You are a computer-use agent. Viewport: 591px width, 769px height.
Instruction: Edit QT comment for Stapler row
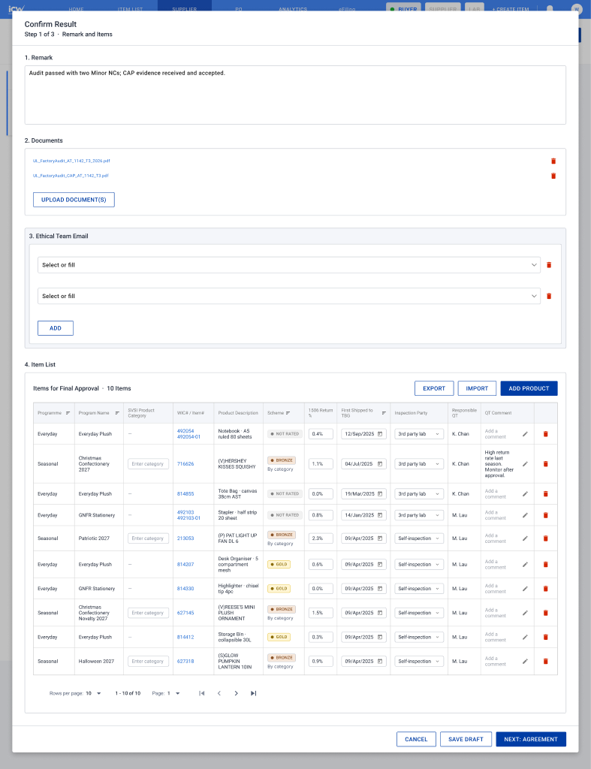click(525, 515)
